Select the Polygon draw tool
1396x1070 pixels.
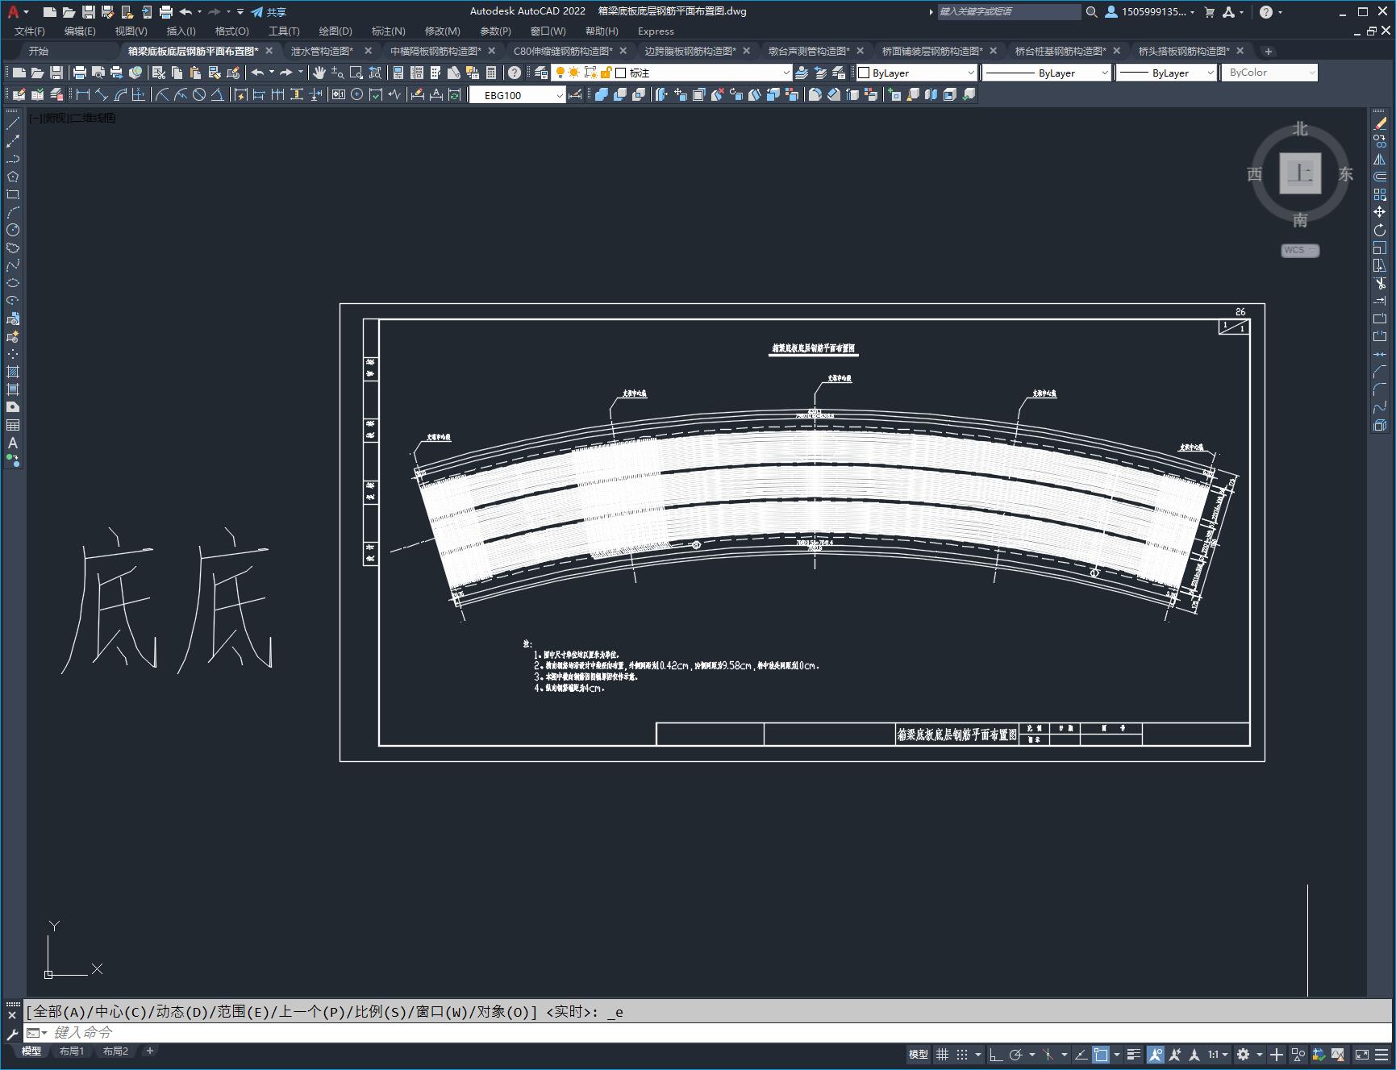click(x=13, y=177)
